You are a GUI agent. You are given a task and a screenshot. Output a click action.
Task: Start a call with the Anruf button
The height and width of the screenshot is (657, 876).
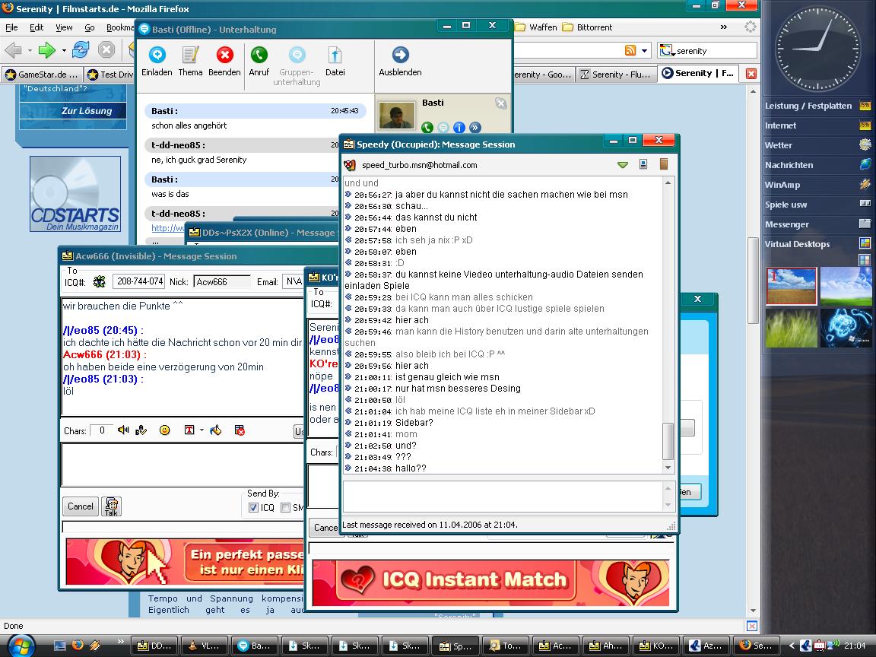coord(259,56)
